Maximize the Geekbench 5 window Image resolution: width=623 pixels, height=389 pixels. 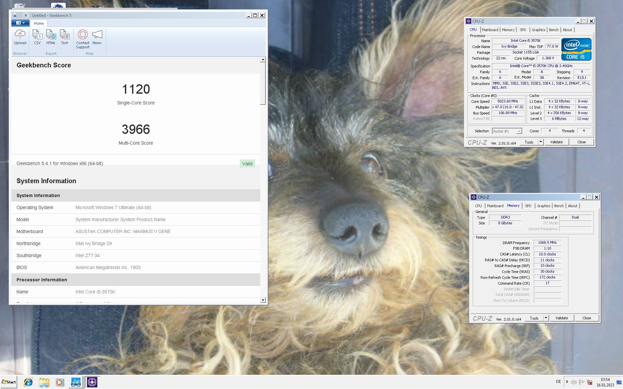point(255,15)
